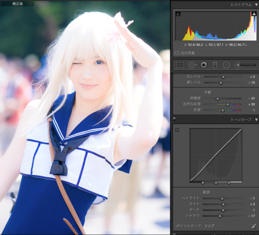
Task: Click the 範囲 section heading
Action: tap(206, 192)
